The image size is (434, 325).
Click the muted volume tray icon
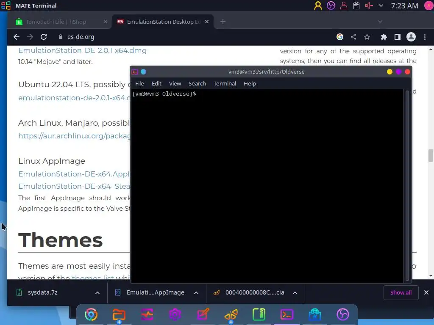coord(369,6)
